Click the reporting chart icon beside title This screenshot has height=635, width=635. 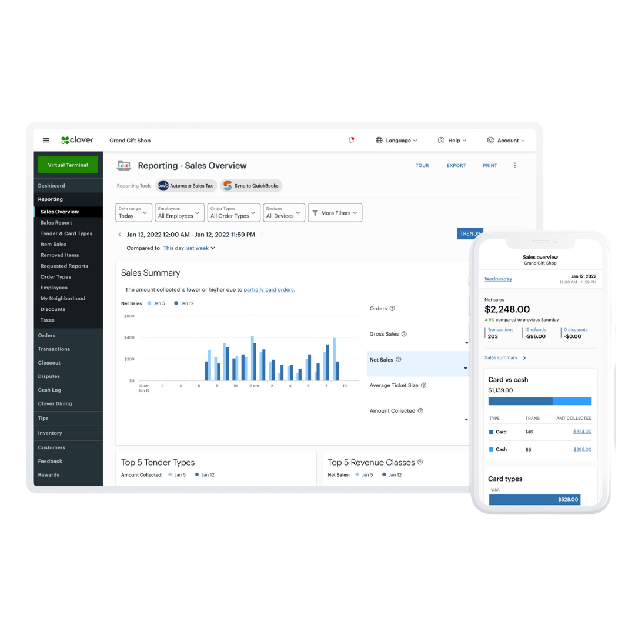pyautogui.click(x=124, y=165)
